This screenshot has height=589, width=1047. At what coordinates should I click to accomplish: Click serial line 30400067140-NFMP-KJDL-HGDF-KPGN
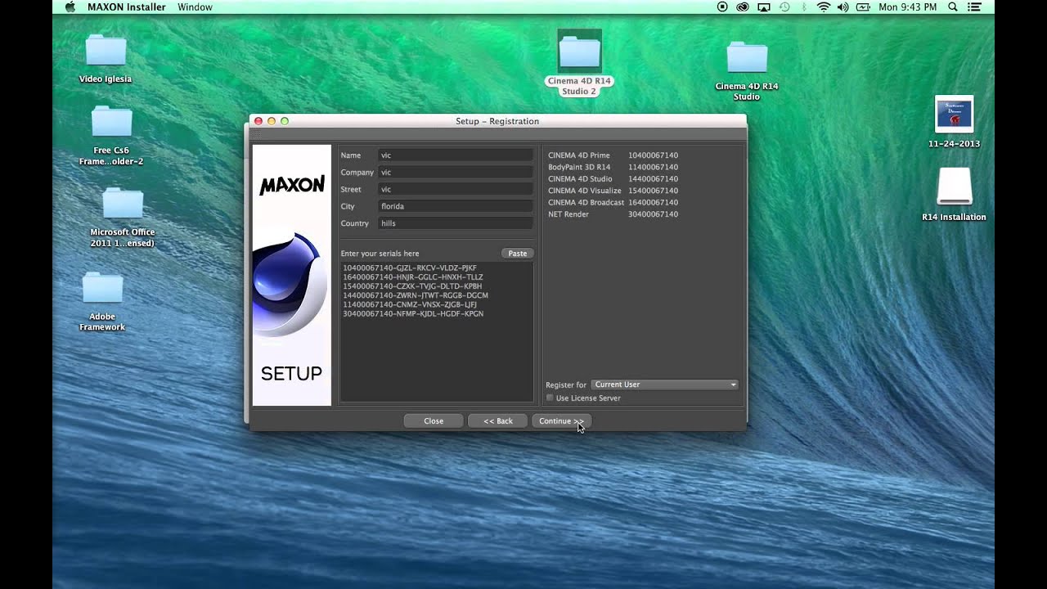click(x=413, y=313)
